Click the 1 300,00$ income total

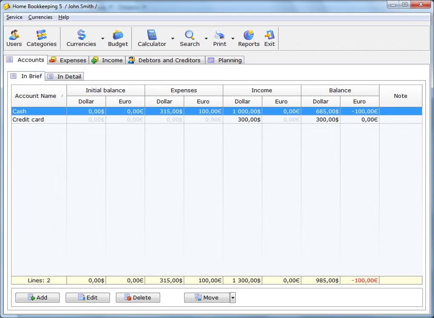246,281
